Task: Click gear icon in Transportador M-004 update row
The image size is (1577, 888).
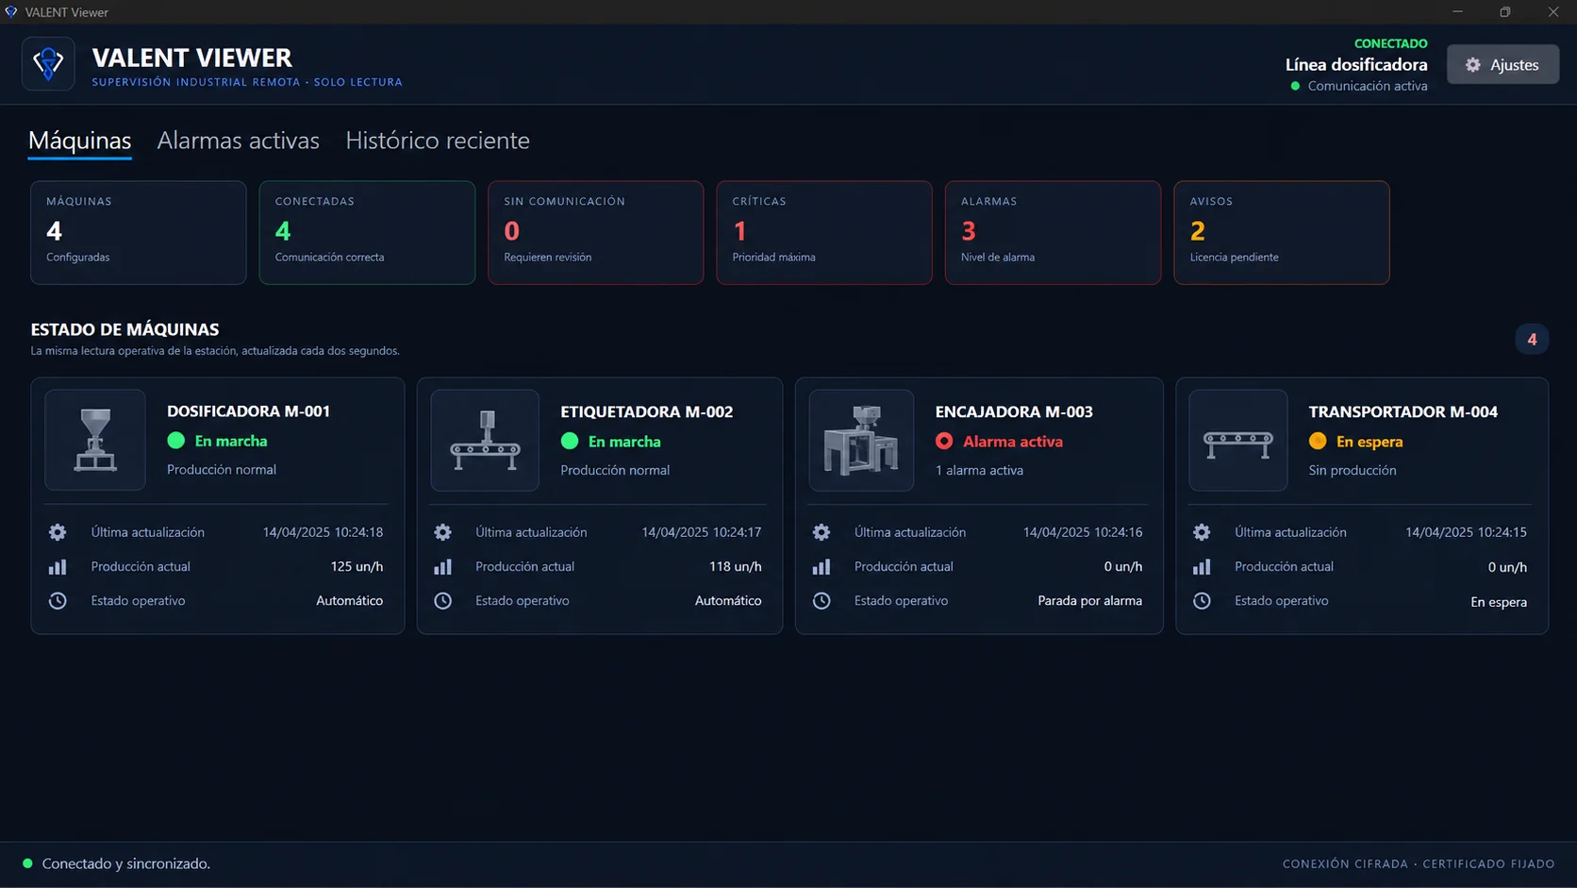Action: tap(1202, 532)
